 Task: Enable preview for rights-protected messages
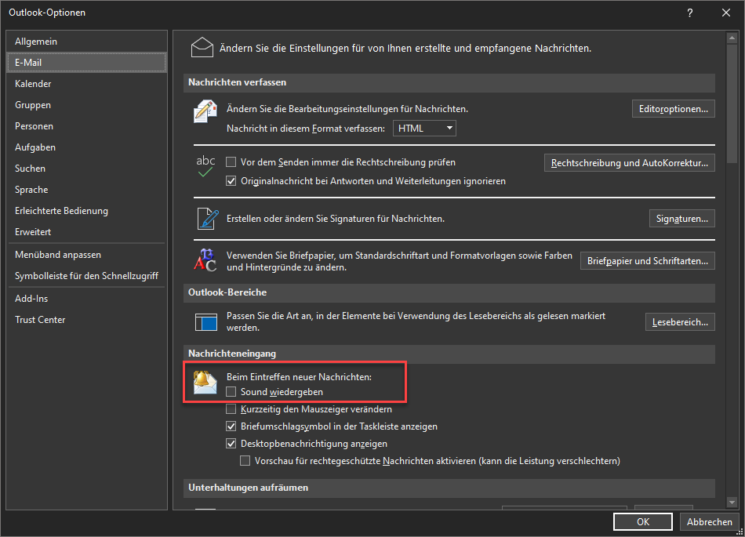tap(245, 460)
